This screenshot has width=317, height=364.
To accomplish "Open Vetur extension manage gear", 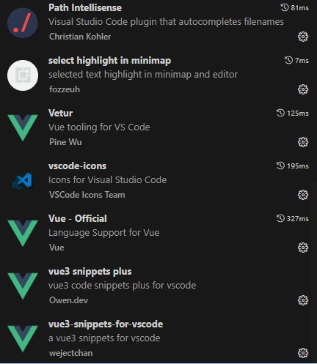I will 303,142.
